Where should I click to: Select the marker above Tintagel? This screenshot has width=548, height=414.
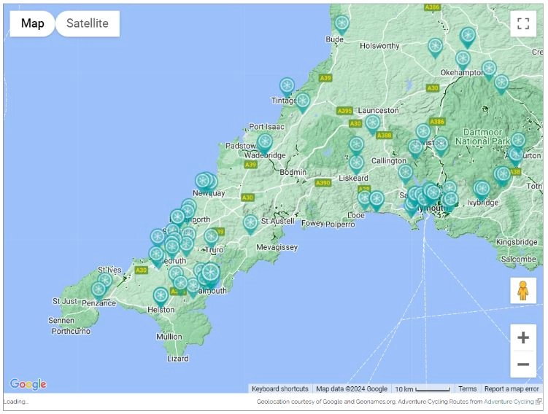pyautogui.click(x=287, y=87)
